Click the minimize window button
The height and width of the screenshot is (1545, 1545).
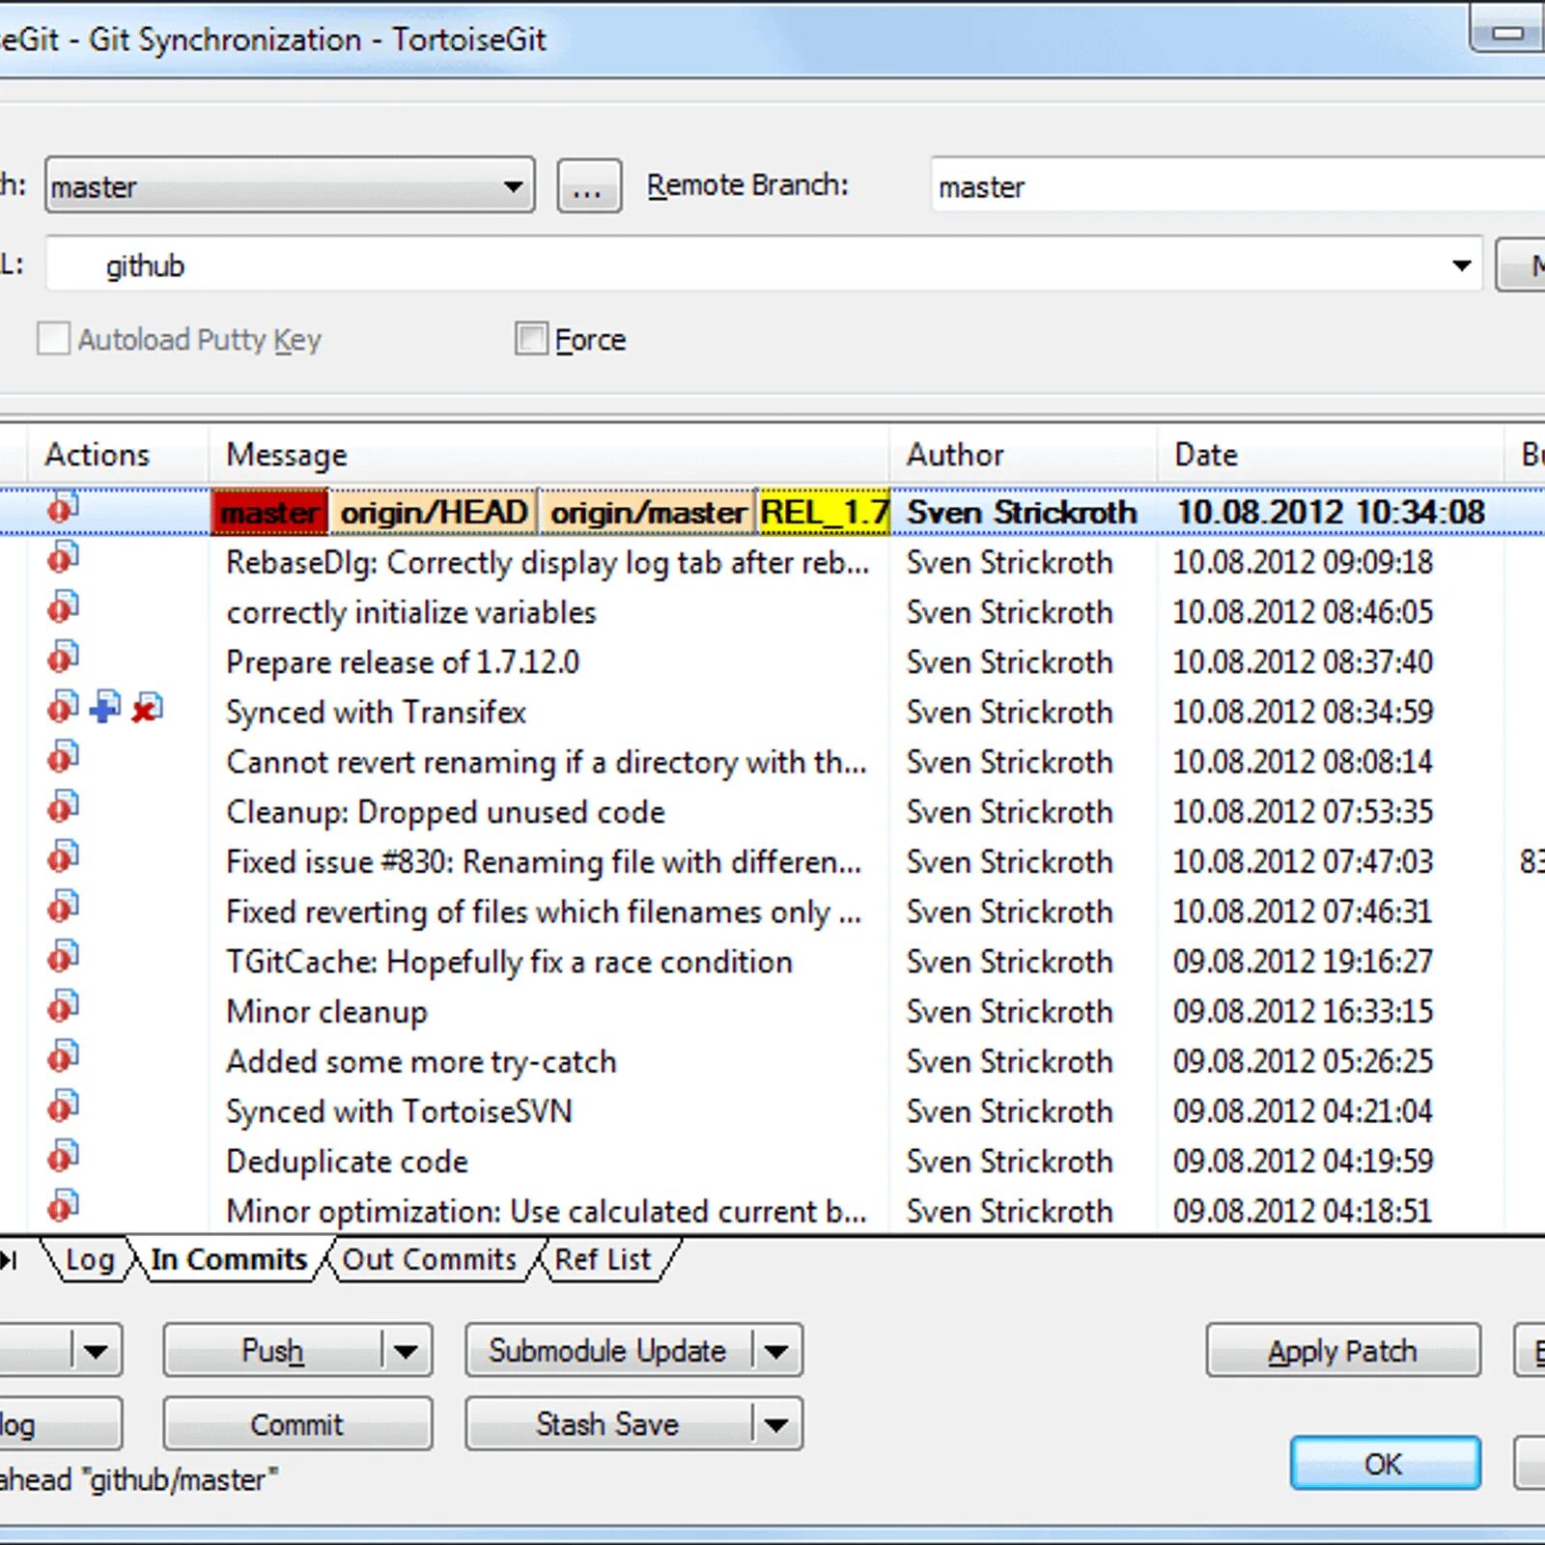1506,31
